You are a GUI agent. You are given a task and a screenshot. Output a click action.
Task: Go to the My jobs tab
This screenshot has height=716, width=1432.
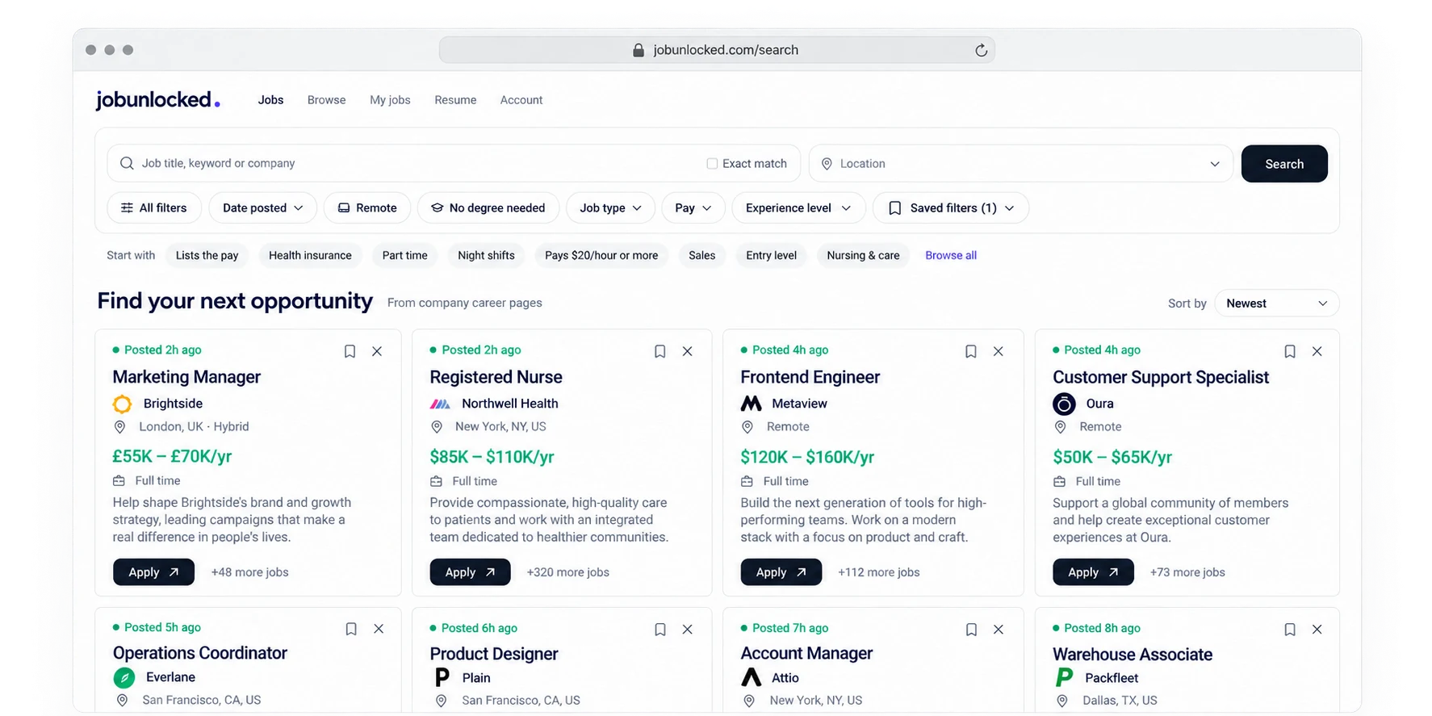point(390,100)
